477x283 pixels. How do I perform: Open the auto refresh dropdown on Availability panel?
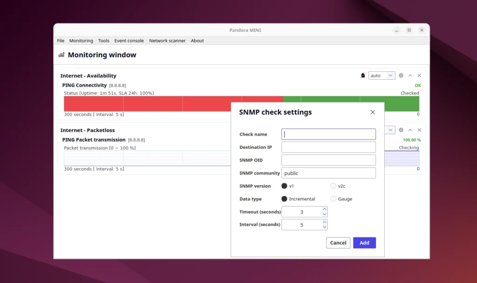click(x=382, y=75)
